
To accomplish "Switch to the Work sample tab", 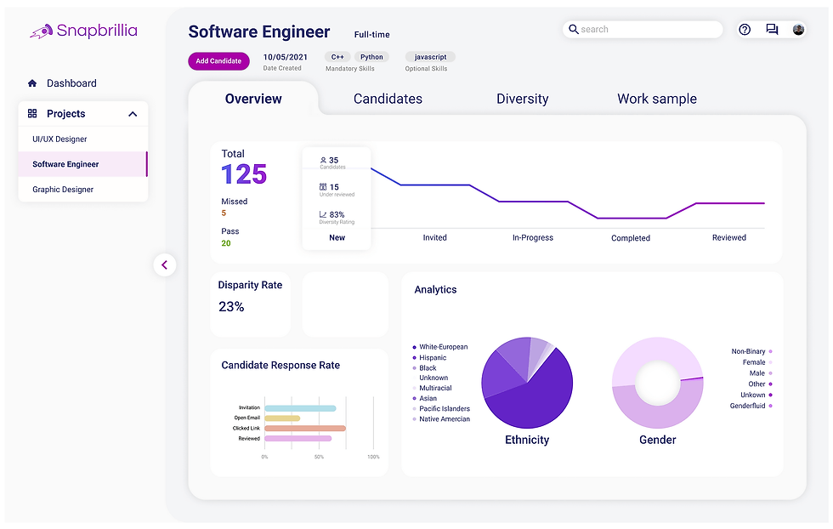I will 656,99.
